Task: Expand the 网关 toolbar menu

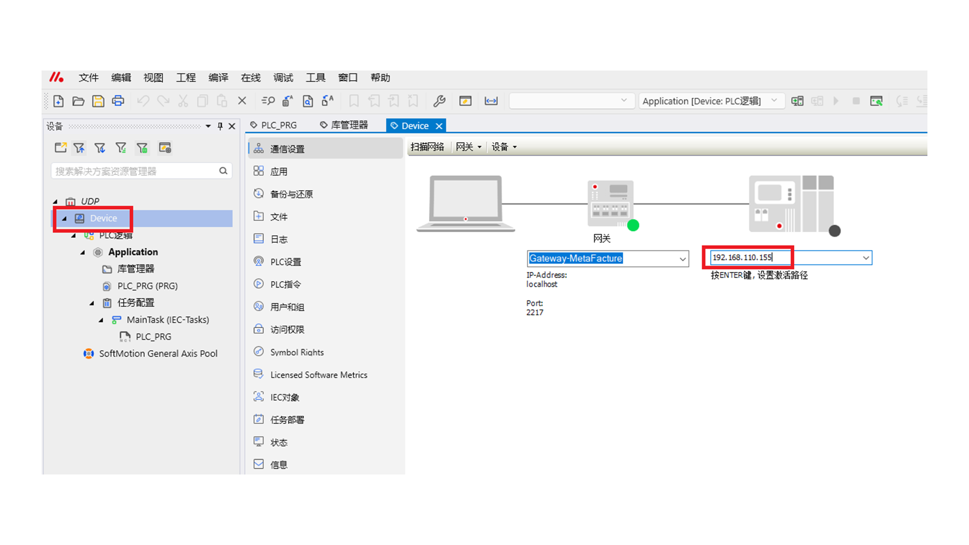Action: click(468, 147)
